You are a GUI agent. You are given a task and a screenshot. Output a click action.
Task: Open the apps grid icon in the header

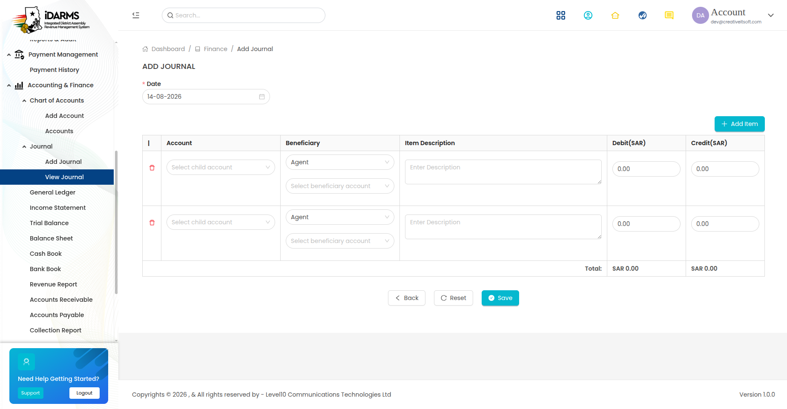(561, 15)
